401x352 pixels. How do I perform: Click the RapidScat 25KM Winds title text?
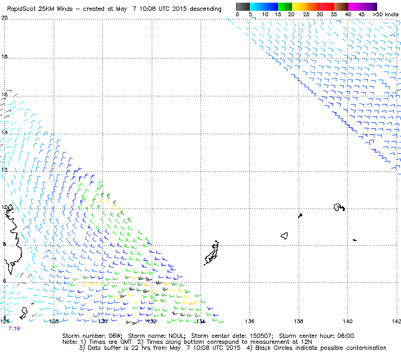[x=40, y=9]
